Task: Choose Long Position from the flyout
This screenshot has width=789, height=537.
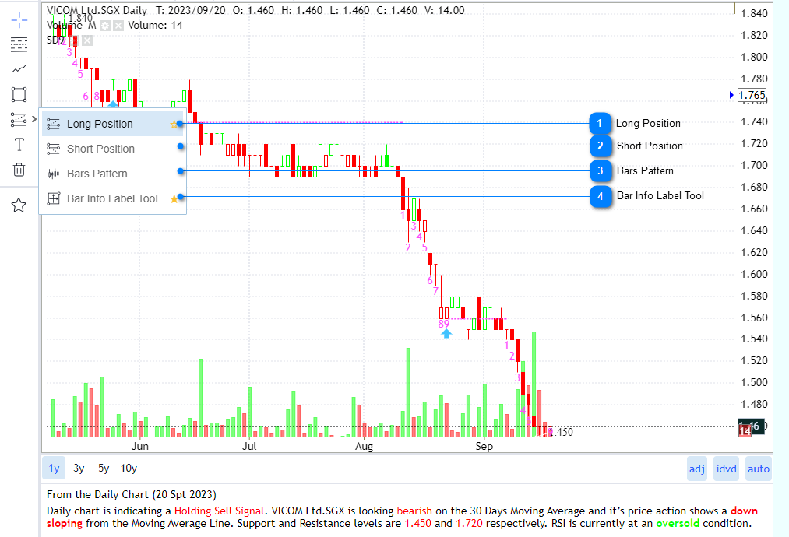Action: tap(112, 124)
